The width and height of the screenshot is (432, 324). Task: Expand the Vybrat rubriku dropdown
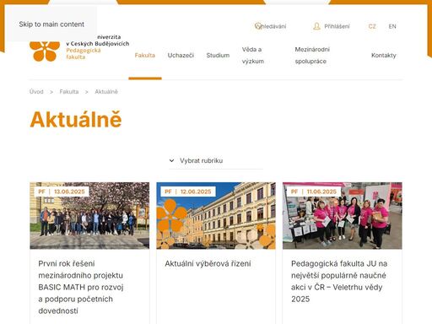point(216,160)
